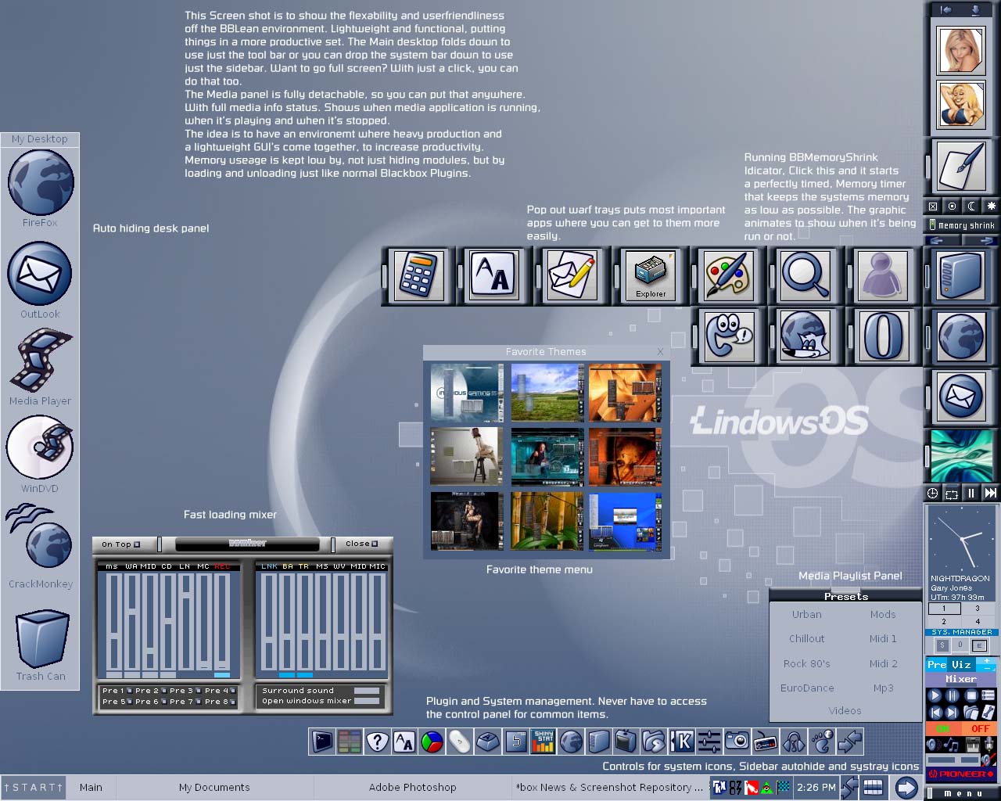Switch to Adobe Photoshop taskbar item

(x=412, y=787)
